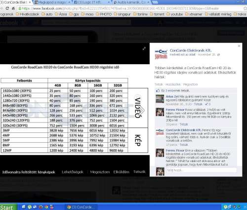Screen dimensions: 247x210
Task: Open the Windows Start menu
Action: 8,207
